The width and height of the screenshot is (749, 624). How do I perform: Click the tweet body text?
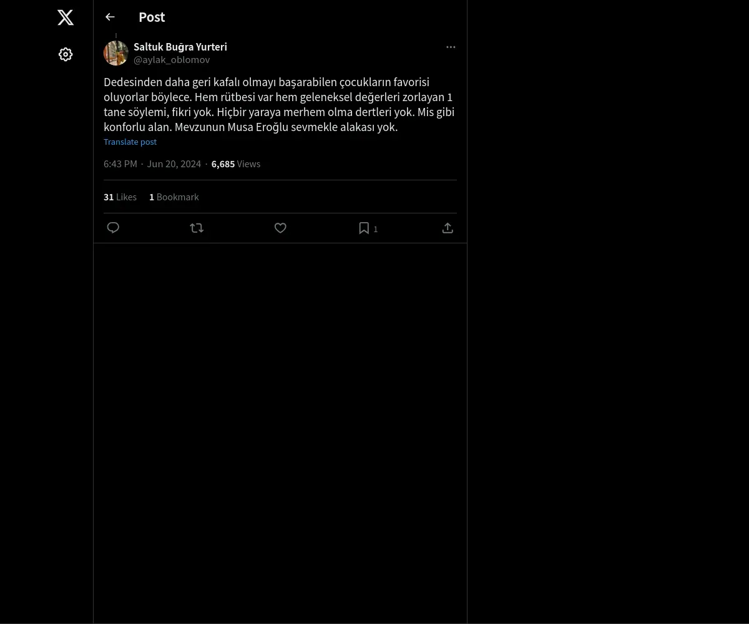[x=278, y=104]
